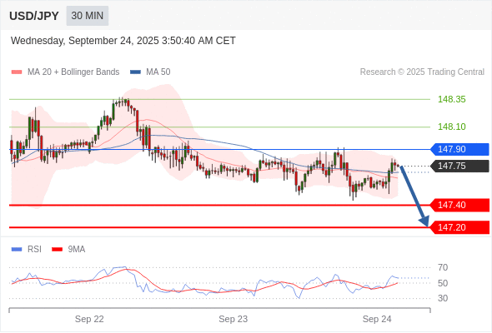Viewport: 492px width, 333px height.
Task: Select the 147.75 current price tag
Action: click(459, 166)
